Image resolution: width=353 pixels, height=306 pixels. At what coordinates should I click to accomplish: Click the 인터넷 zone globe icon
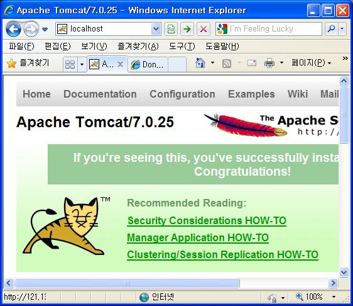coord(144,297)
